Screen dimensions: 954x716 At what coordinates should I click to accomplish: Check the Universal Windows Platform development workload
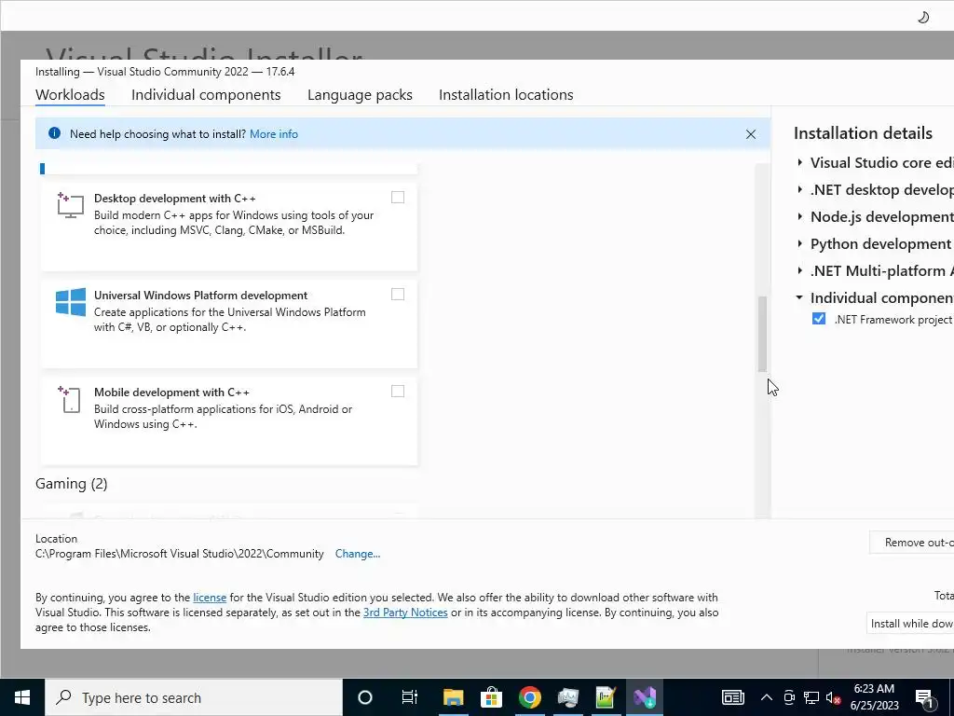[x=397, y=294]
